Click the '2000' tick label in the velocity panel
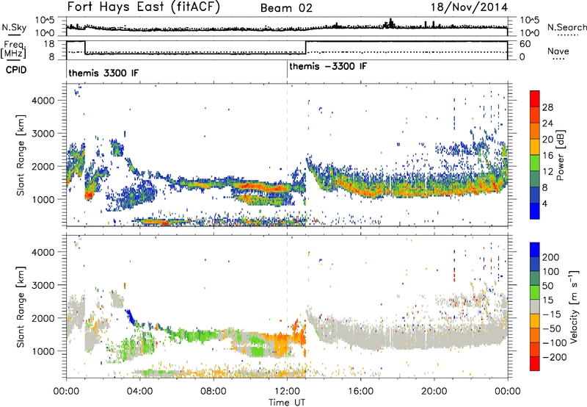 click(x=43, y=318)
